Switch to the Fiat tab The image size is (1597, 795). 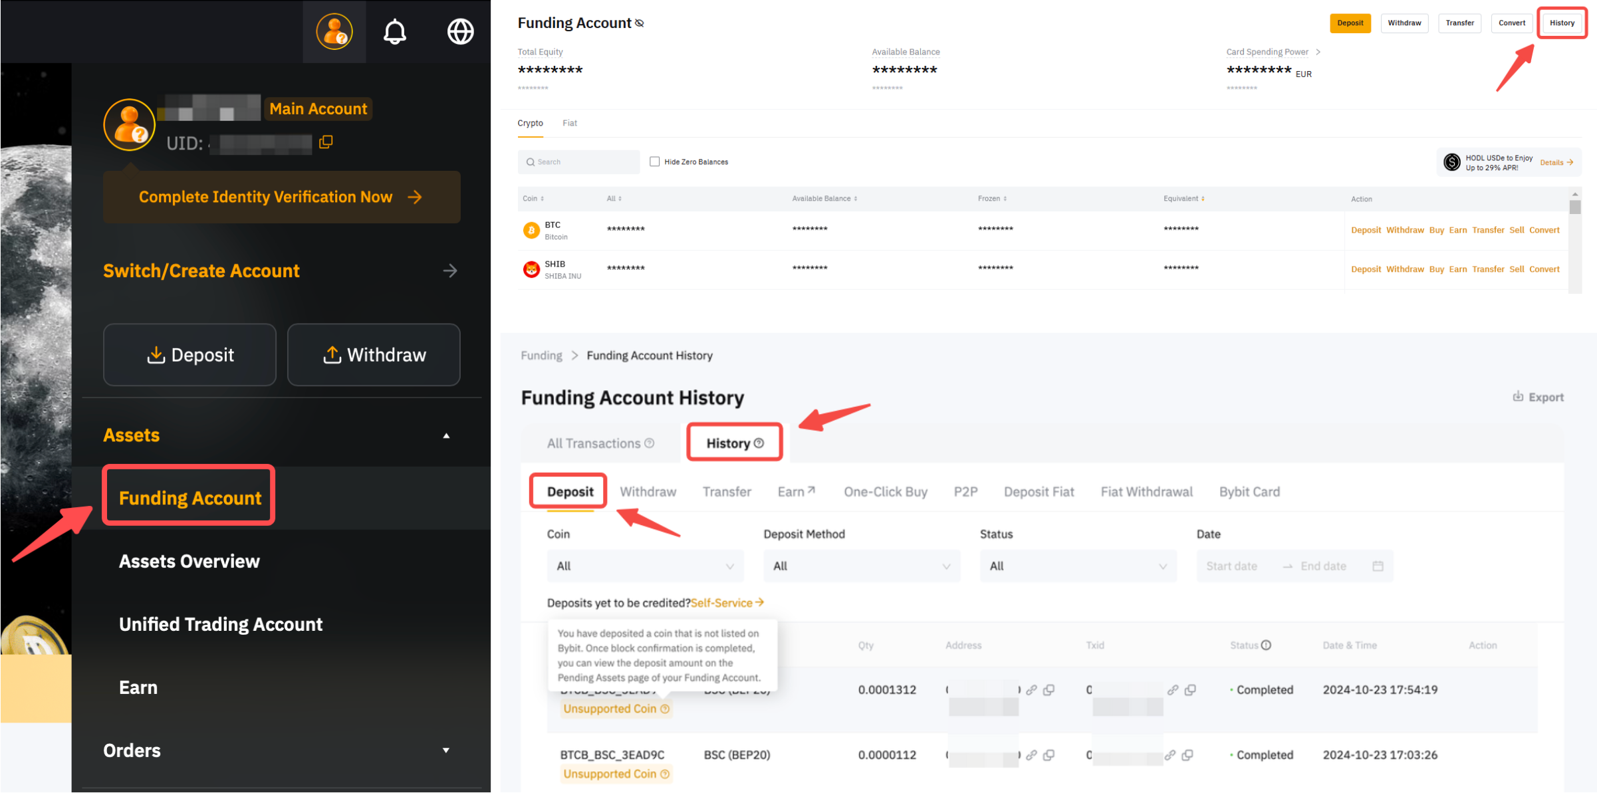pos(570,123)
